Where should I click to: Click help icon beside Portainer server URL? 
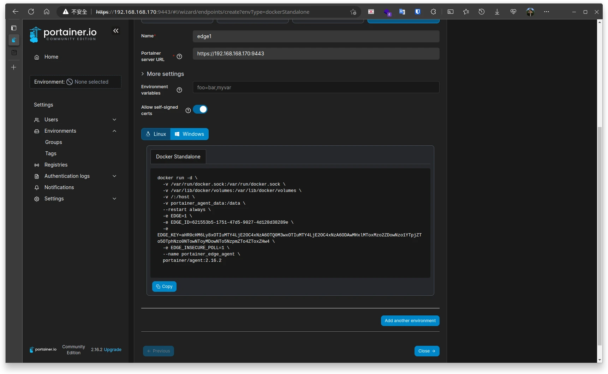click(x=179, y=56)
